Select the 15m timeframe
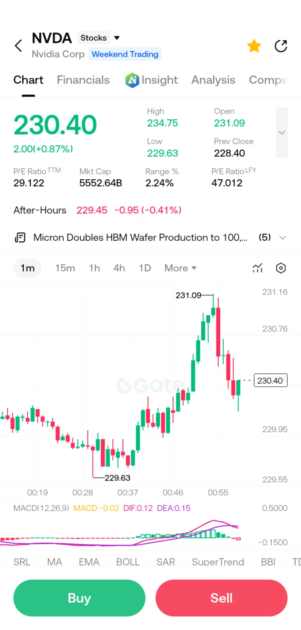The image size is (301, 630). tap(65, 268)
